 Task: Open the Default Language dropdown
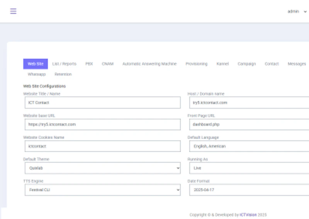[249, 146]
